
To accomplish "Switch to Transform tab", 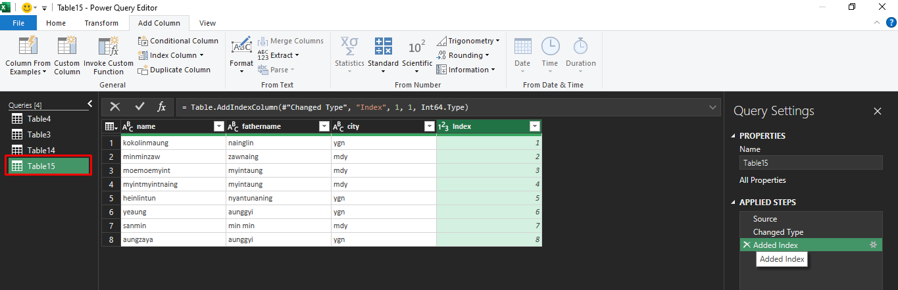I will pyautogui.click(x=101, y=23).
